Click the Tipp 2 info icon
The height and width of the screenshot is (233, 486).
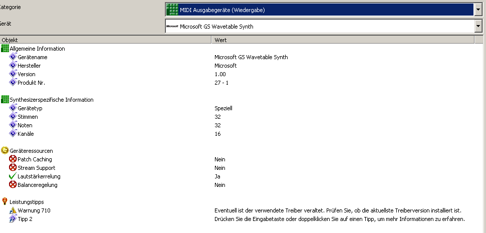[x=13, y=219]
